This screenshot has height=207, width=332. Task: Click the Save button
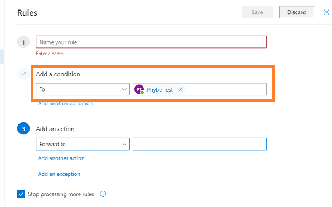point(257,12)
